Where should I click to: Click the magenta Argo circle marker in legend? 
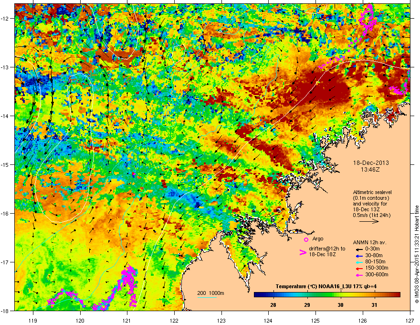click(306, 239)
